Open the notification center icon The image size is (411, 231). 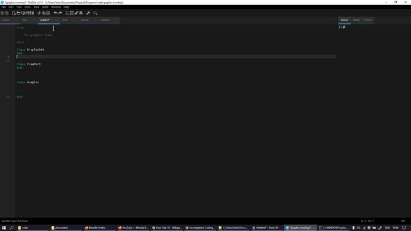point(404,228)
